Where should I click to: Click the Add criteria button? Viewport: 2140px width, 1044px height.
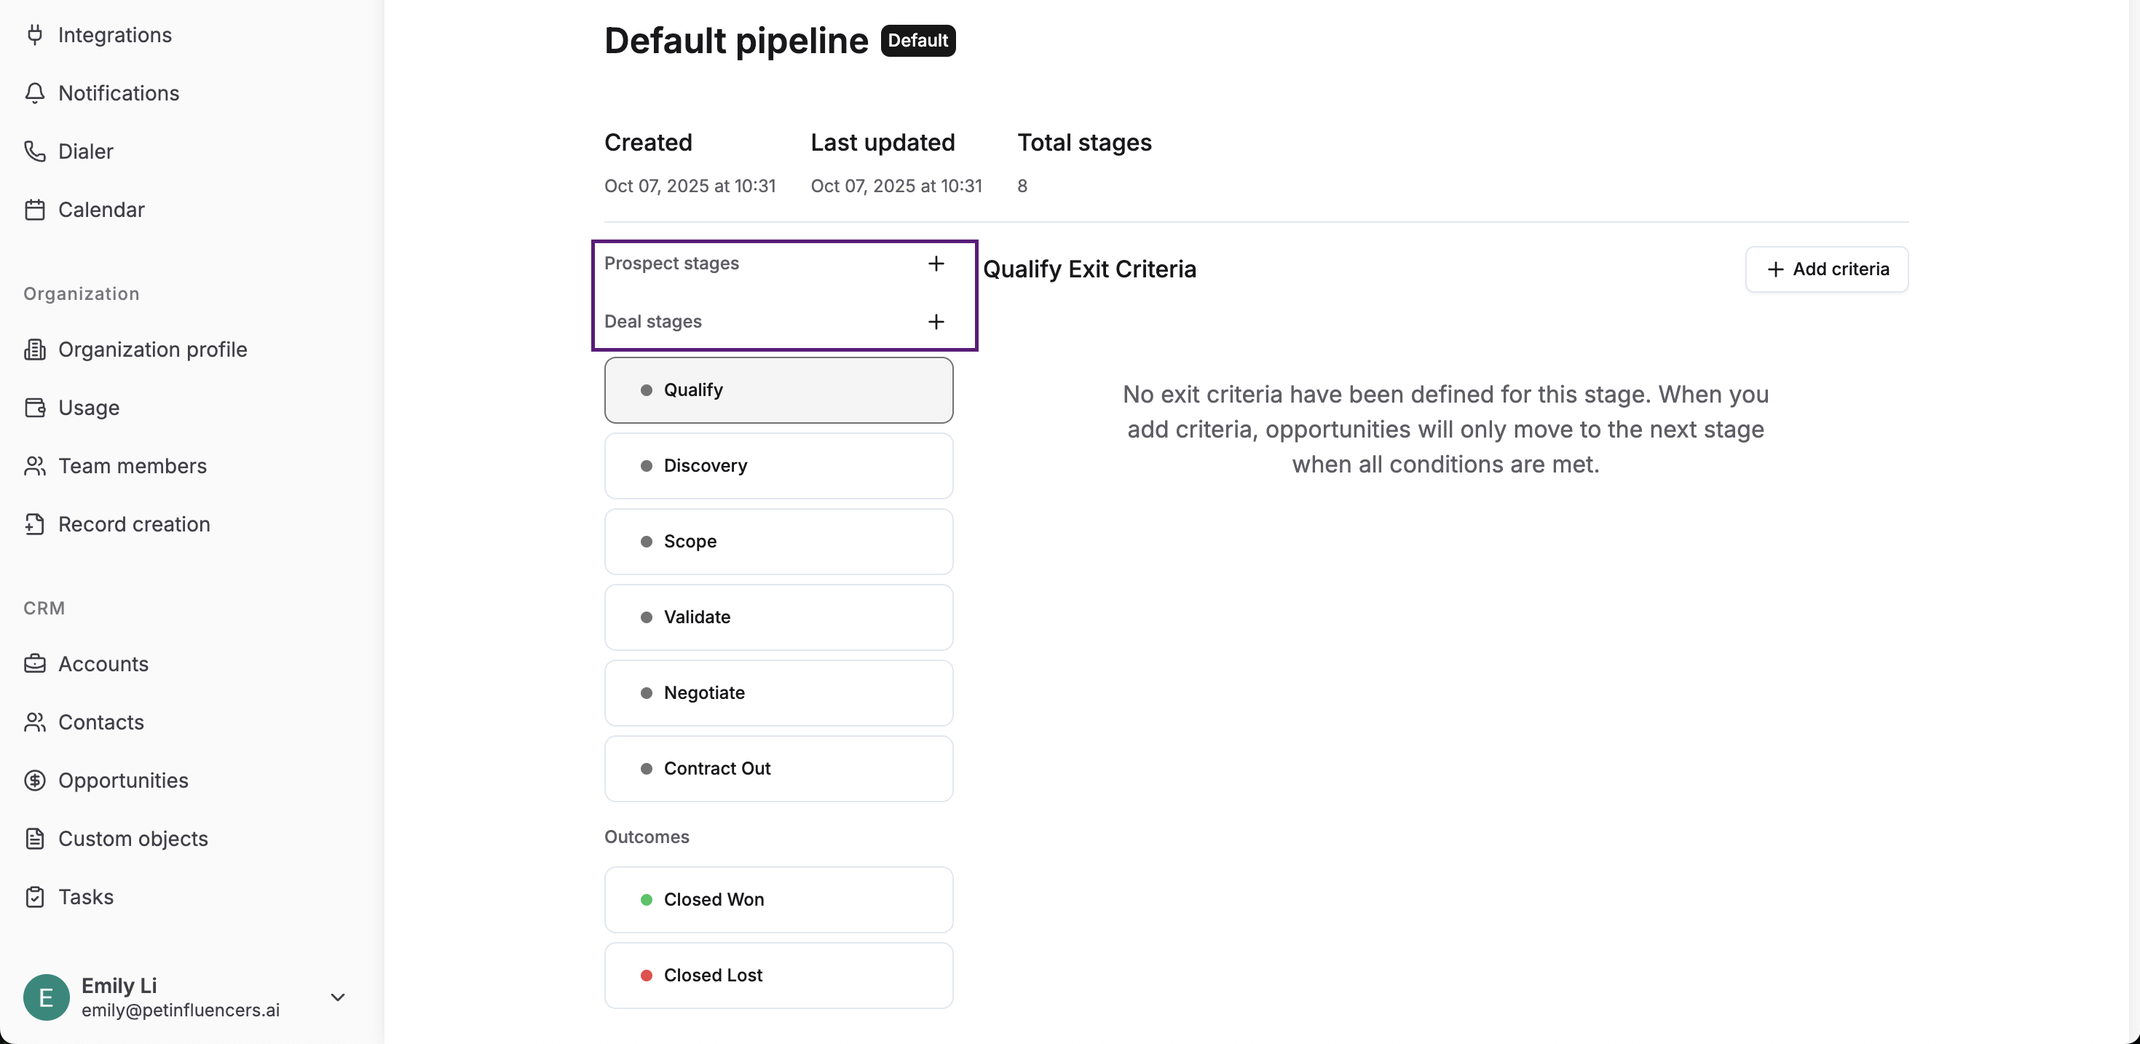1826,269
